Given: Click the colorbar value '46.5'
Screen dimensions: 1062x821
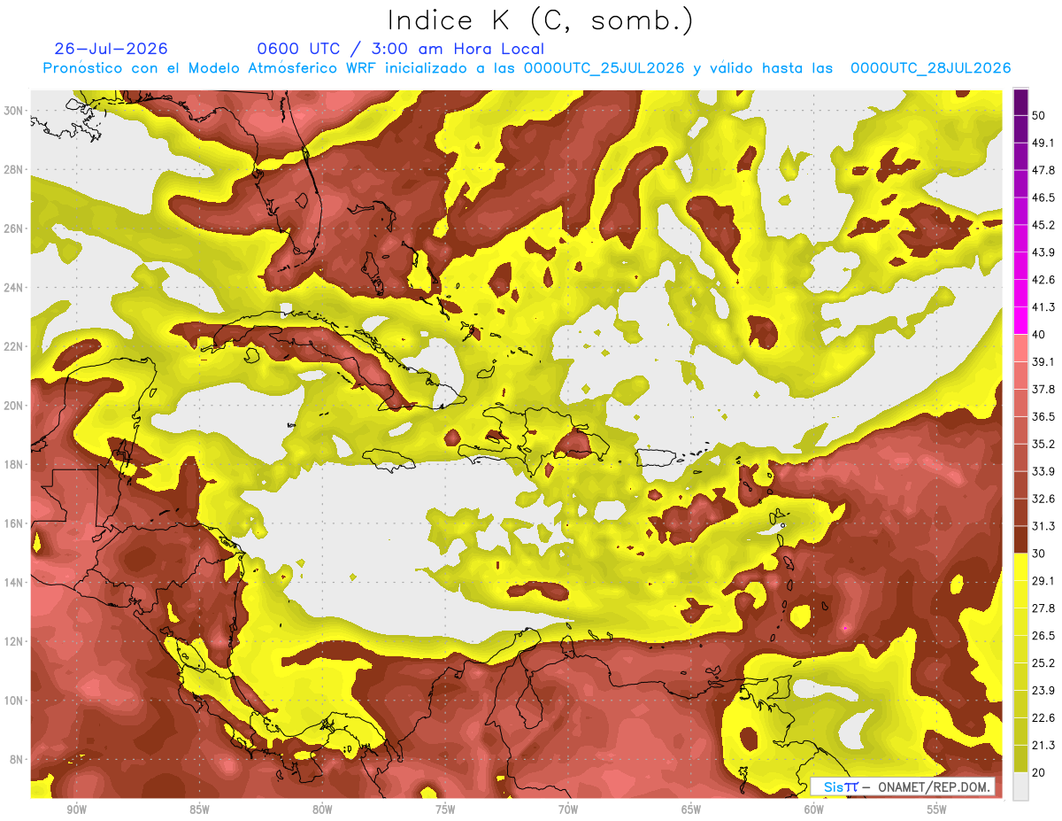Looking at the screenshot, I should pos(1043,198).
